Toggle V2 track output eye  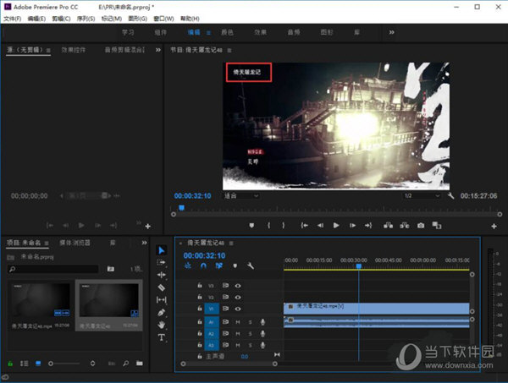click(x=238, y=297)
